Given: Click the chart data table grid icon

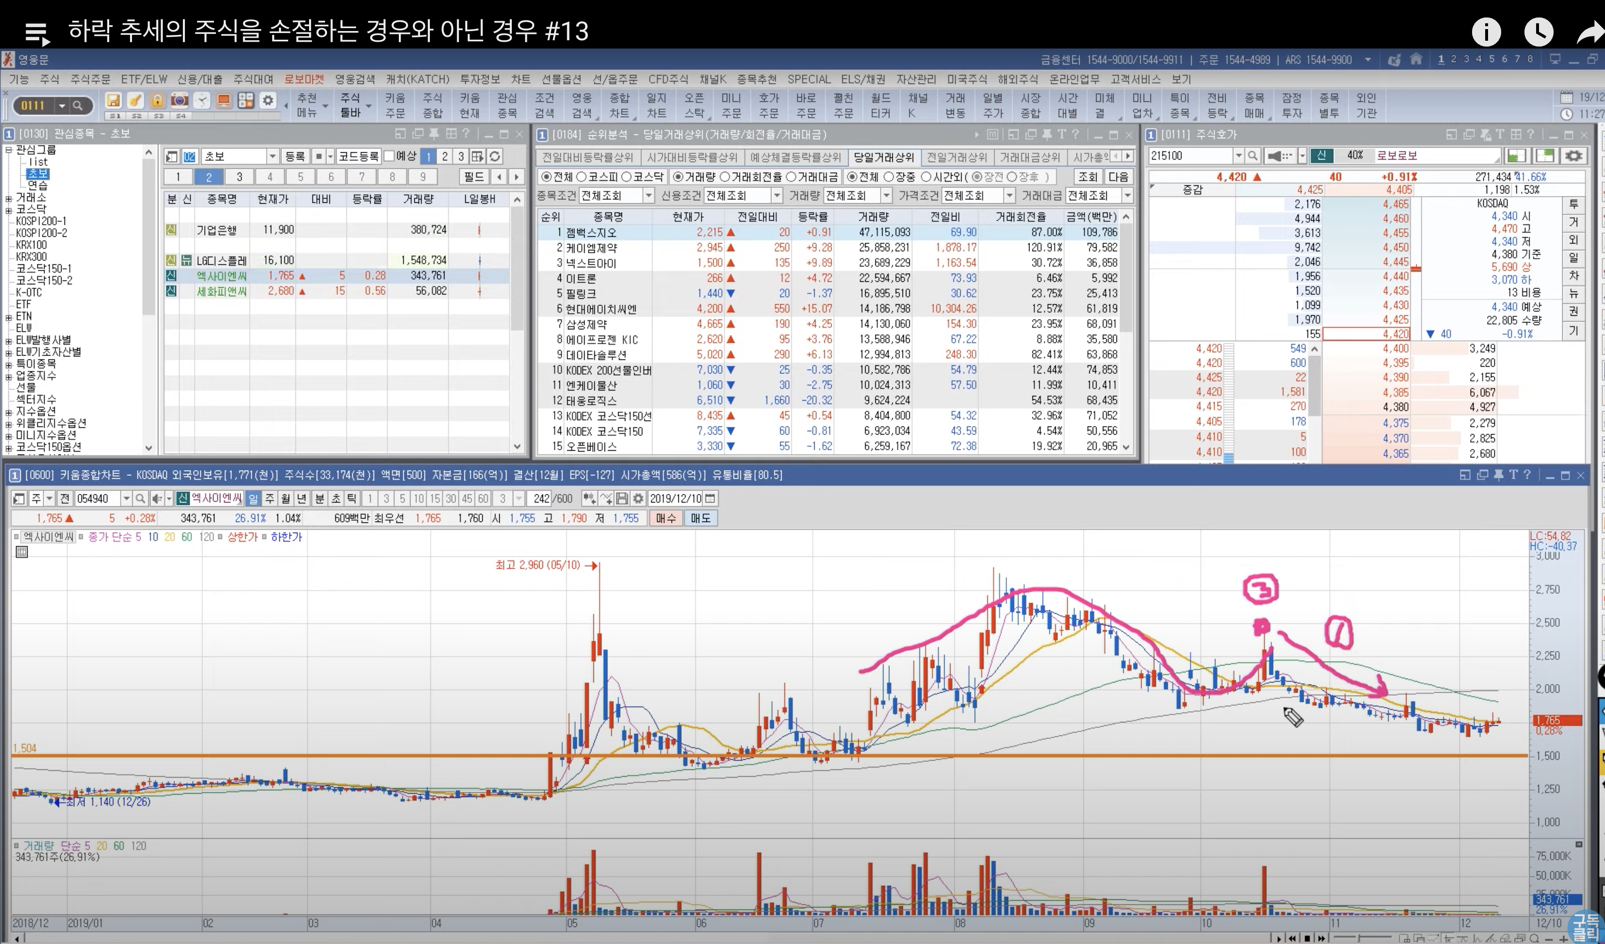Looking at the screenshot, I should [x=22, y=552].
